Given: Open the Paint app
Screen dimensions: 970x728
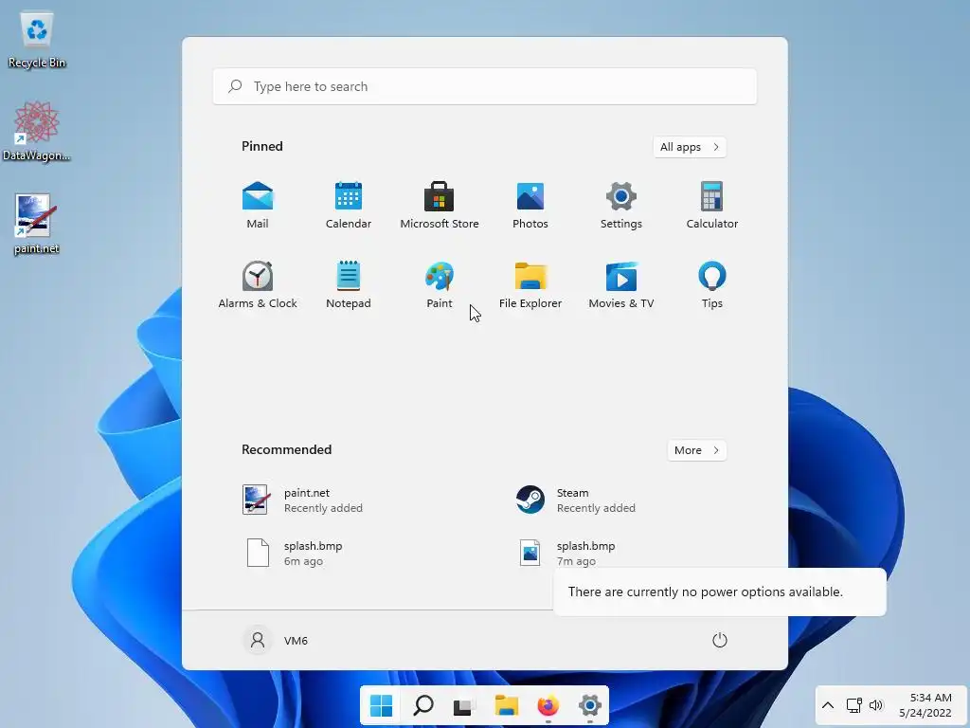Looking at the screenshot, I should pyautogui.click(x=440, y=285).
